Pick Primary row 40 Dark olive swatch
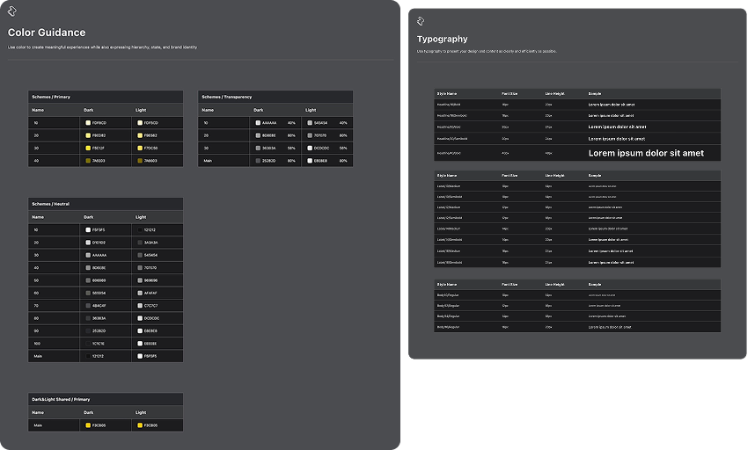This screenshot has width=755, height=450. (x=88, y=161)
